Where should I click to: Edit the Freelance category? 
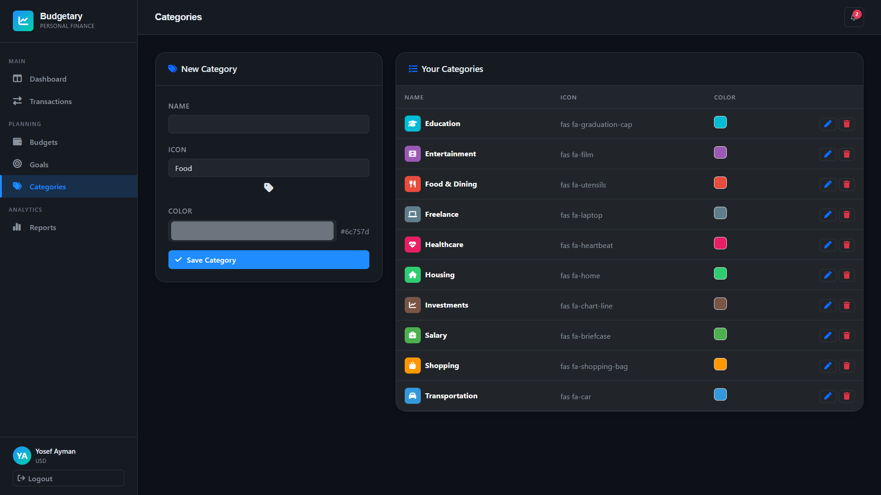point(828,214)
